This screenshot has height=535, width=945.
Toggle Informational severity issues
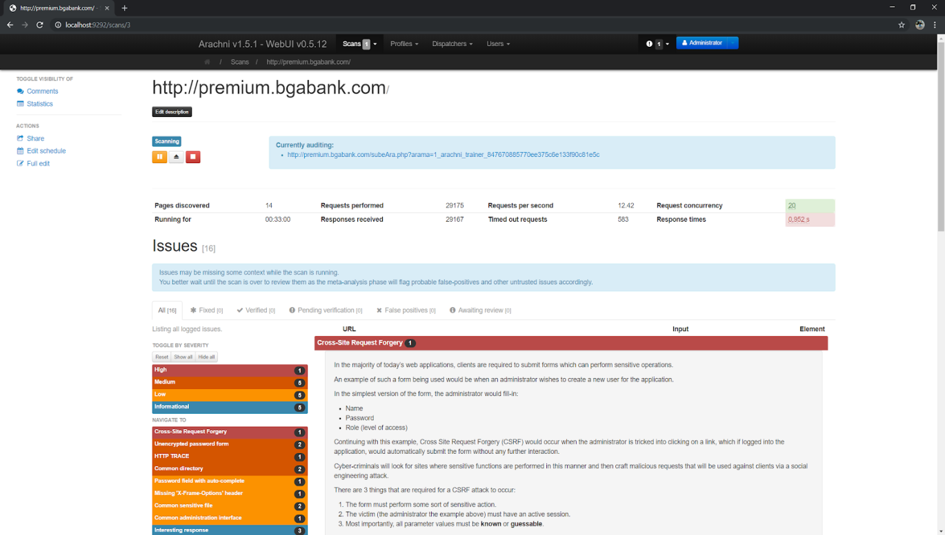click(230, 408)
